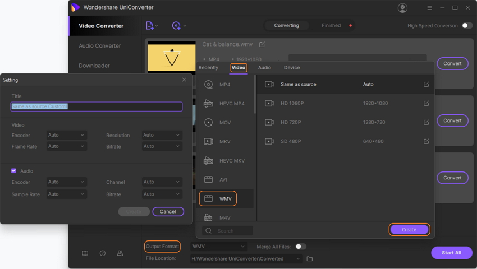Uncheck the Audio checkbox
The image size is (477, 269).
pos(14,171)
